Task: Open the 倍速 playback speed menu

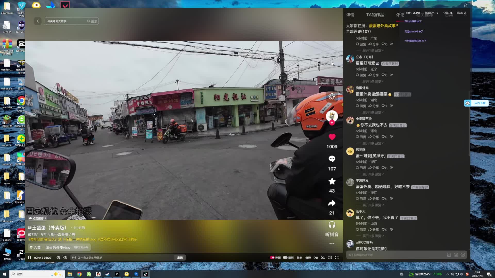Action: tap(308, 258)
